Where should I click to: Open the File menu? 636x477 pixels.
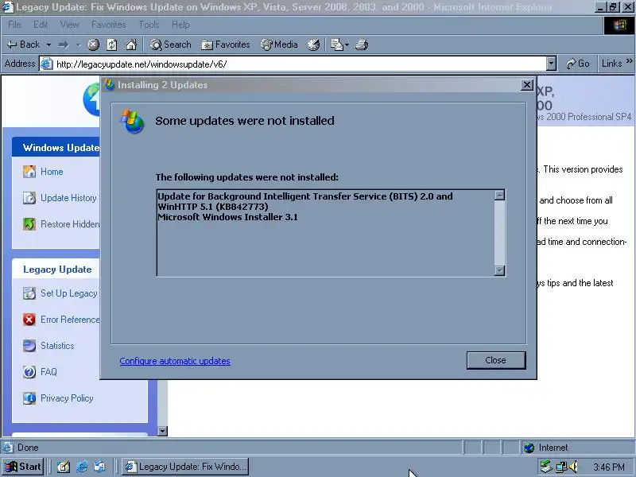click(x=14, y=25)
